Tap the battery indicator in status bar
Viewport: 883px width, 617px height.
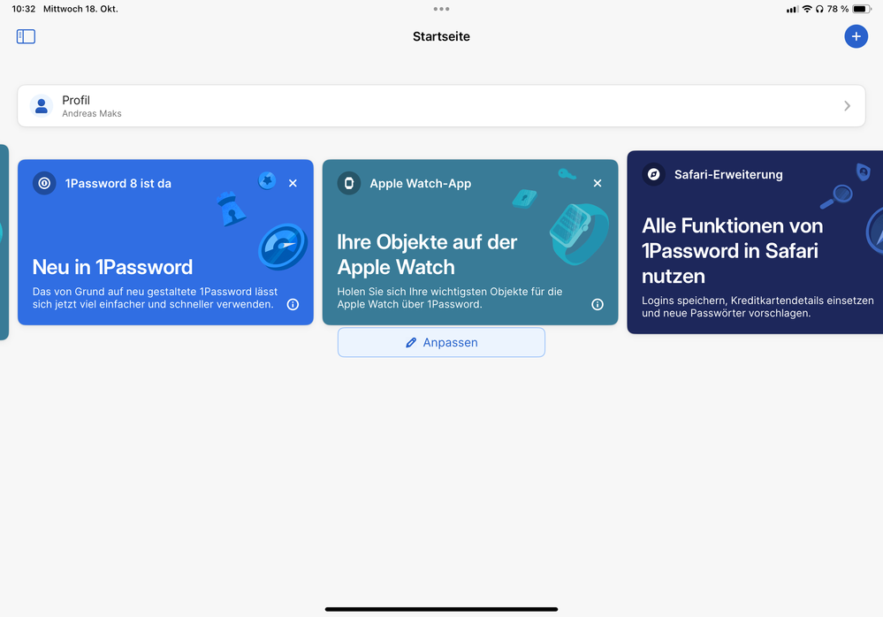pos(861,9)
